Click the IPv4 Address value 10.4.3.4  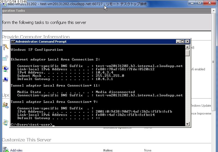tap(104, 72)
